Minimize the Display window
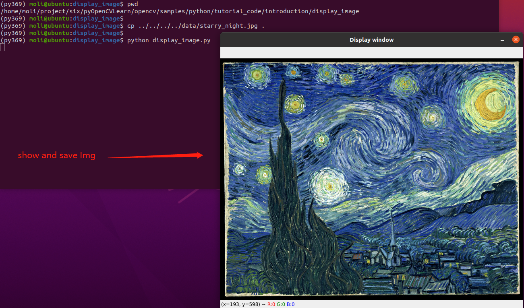Viewport: 524px width, 308px height. click(502, 40)
